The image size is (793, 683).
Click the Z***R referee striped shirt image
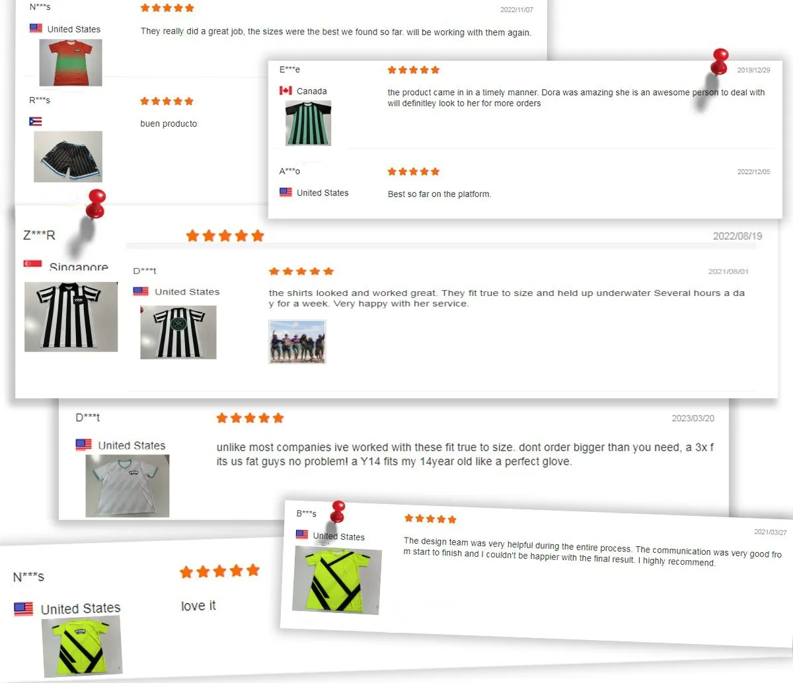coord(71,317)
